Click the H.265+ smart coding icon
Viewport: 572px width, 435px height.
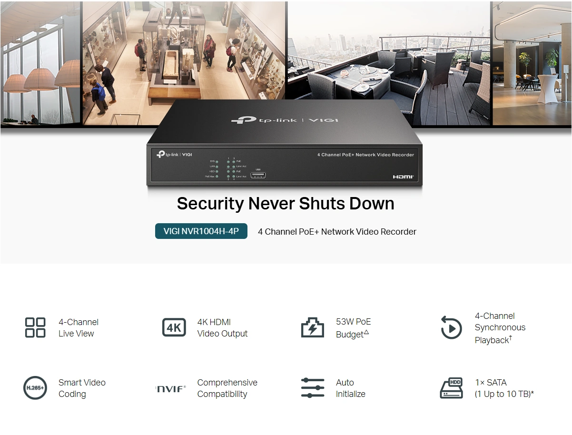pyautogui.click(x=35, y=388)
